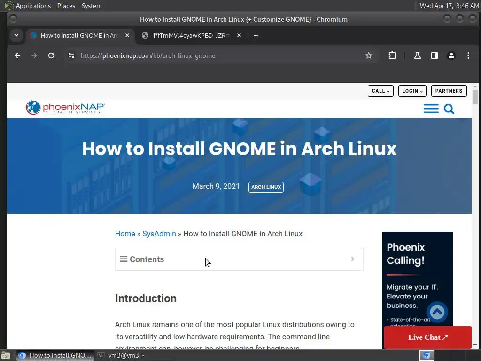Screen dimensions: 481x361
Task: Open the Extensions puzzle icon
Action: pos(392,55)
